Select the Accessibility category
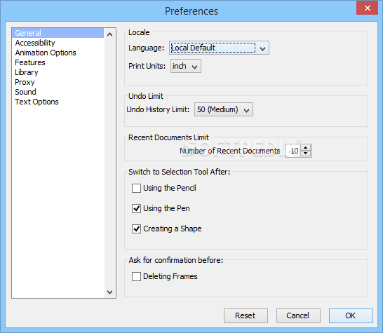 tap(35, 43)
